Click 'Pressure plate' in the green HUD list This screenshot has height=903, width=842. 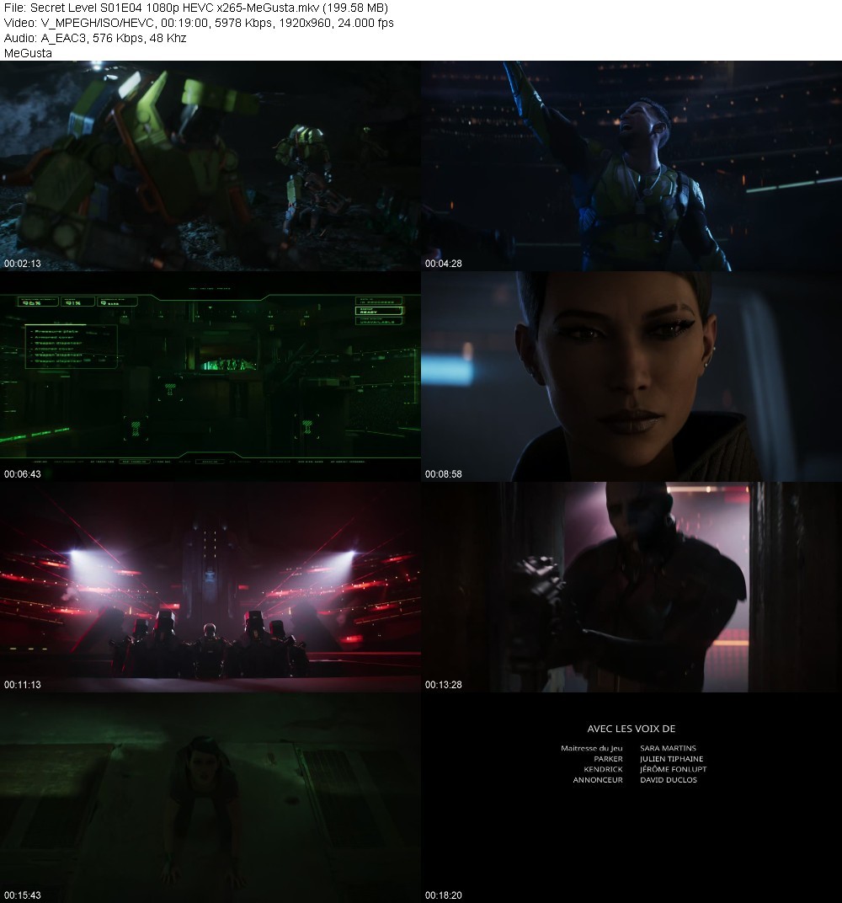pos(56,332)
